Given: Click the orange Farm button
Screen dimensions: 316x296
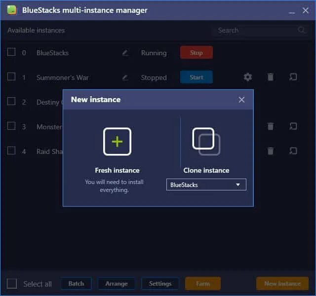Looking at the screenshot, I should (x=203, y=284).
